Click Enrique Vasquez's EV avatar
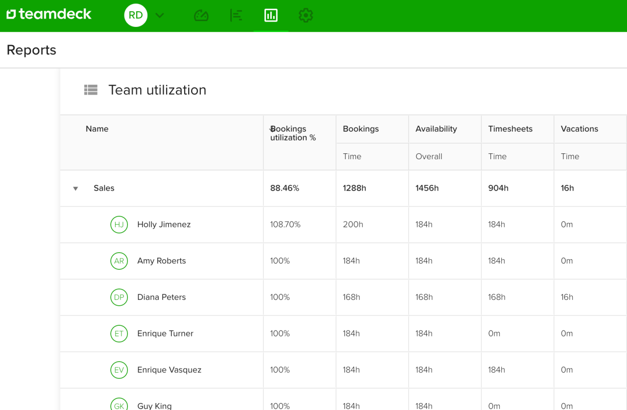Screen dimensions: 627x410 coord(119,370)
